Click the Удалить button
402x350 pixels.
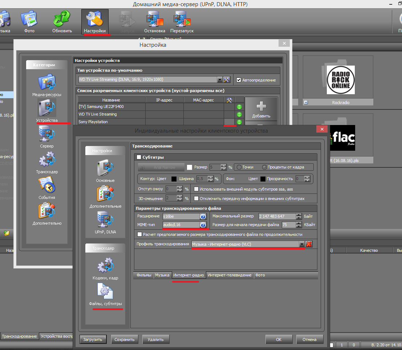click(156, 339)
